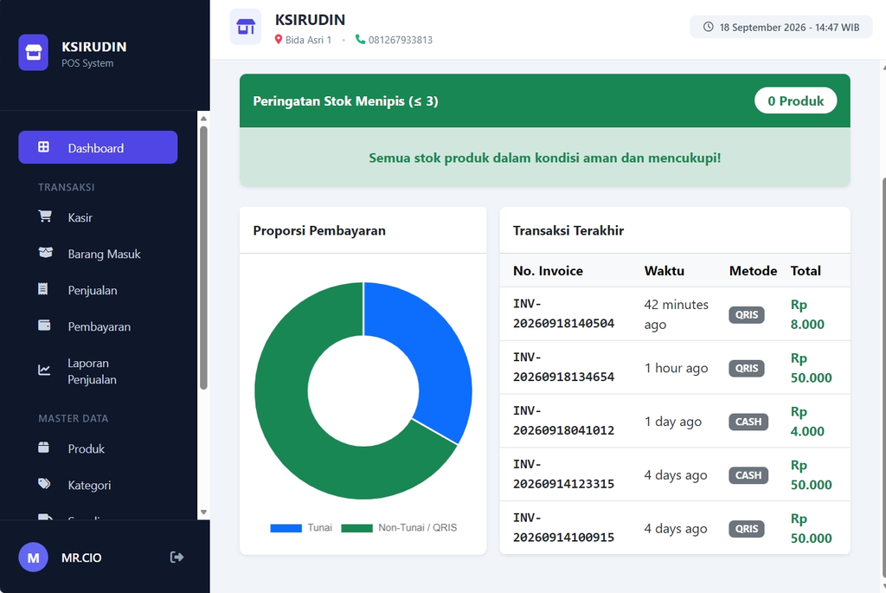Click the Produk box icon
The width and height of the screenshot is (886, 593).
(x=43, y=448)
